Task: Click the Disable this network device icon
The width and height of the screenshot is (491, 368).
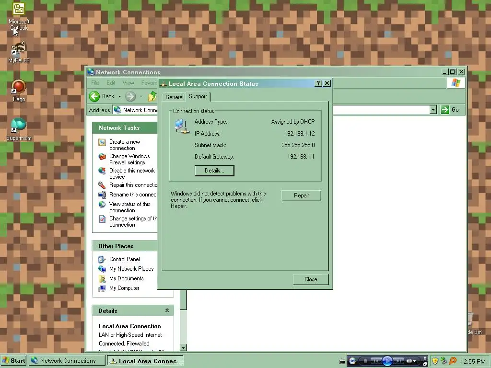Action: (102, 171)
